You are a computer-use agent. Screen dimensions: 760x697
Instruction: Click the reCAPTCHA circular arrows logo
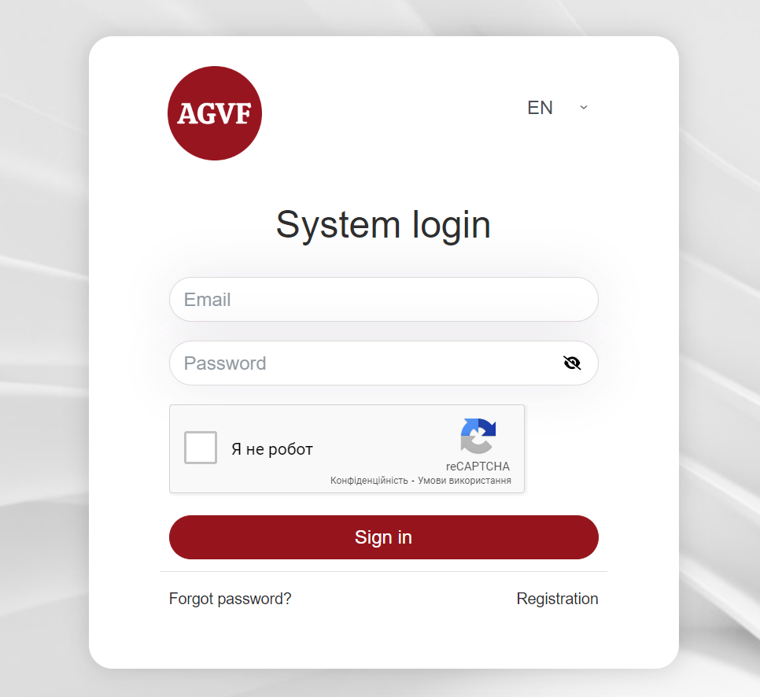pos(478,436)
